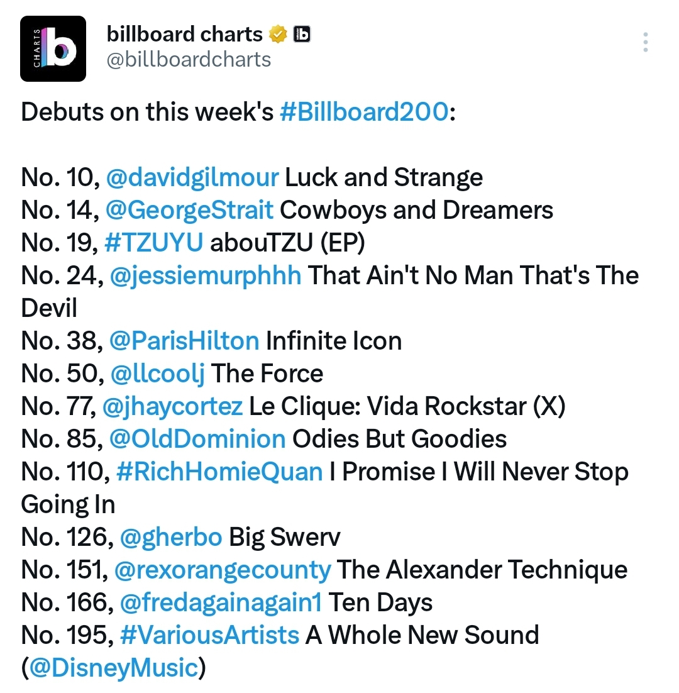
Task: Open the @jhaycortez mention link
Action: pyautogui.click(x=173, y=407)
